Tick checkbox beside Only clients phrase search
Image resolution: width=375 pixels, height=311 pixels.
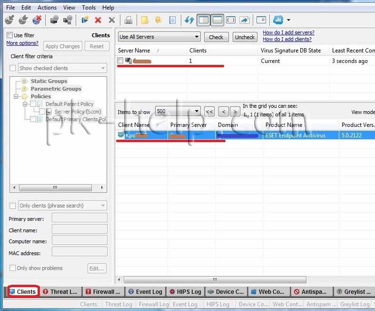tap(13, 206)
